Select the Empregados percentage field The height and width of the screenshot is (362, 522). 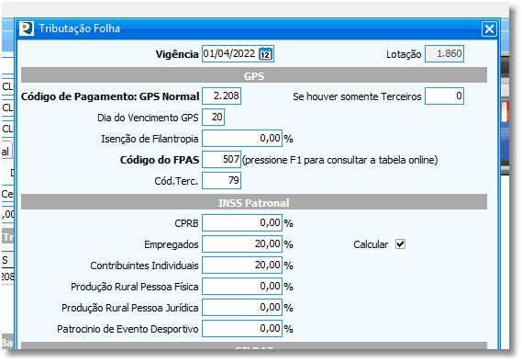coord(242,244)
